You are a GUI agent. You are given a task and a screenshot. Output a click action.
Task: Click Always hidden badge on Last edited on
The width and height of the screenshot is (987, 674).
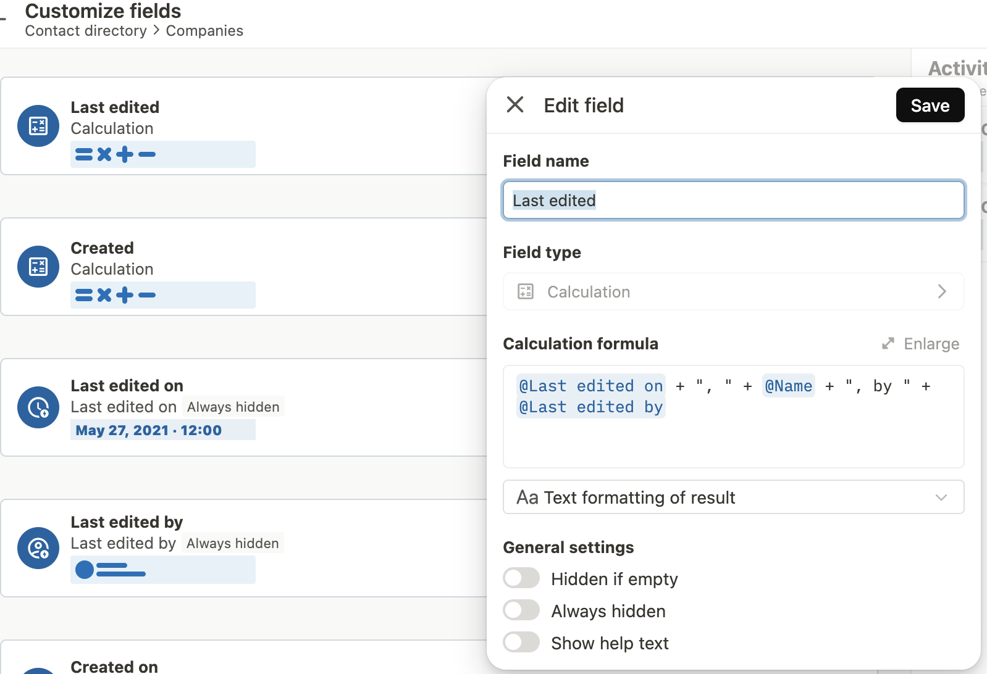233,407
